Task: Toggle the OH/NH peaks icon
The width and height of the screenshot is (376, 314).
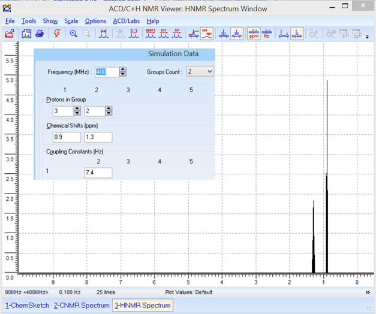Action: [207, 34]
